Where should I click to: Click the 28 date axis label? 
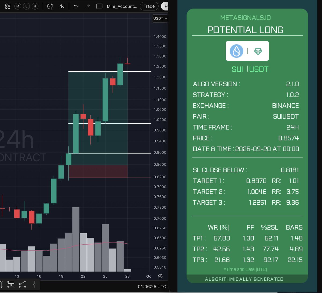point(127,276)
